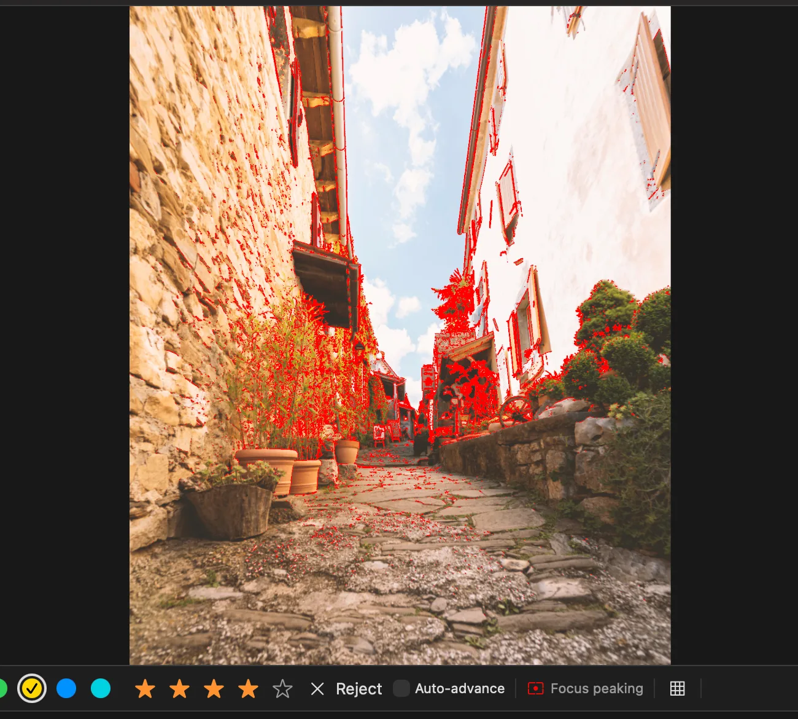
Task: Enable the Auto-advance checkbox
Action: [401, 688]
